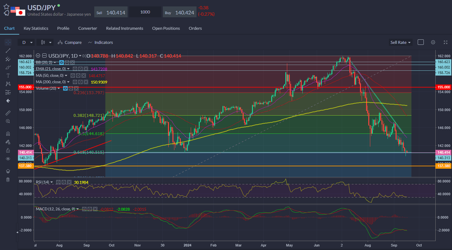
Task: Open the Sell Rate dropdown
Action: click(400, 42)
